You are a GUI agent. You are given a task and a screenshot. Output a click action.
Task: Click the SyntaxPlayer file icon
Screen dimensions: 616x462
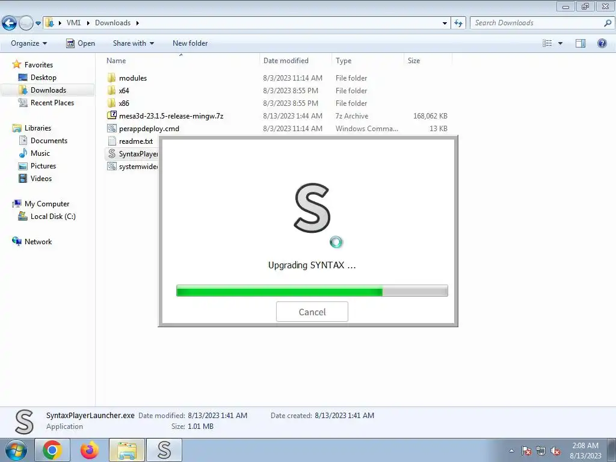(111, 153)
